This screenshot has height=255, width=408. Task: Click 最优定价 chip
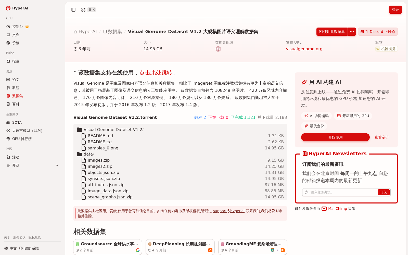tap(314, 126)
